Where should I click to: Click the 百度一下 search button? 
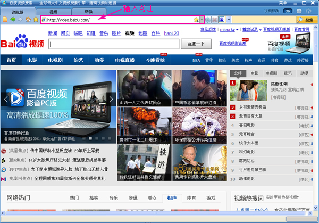point(196,44)
